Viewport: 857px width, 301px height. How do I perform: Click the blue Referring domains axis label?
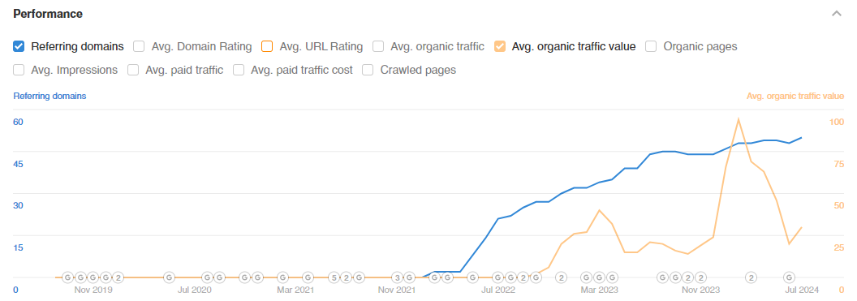coord(50,97)
